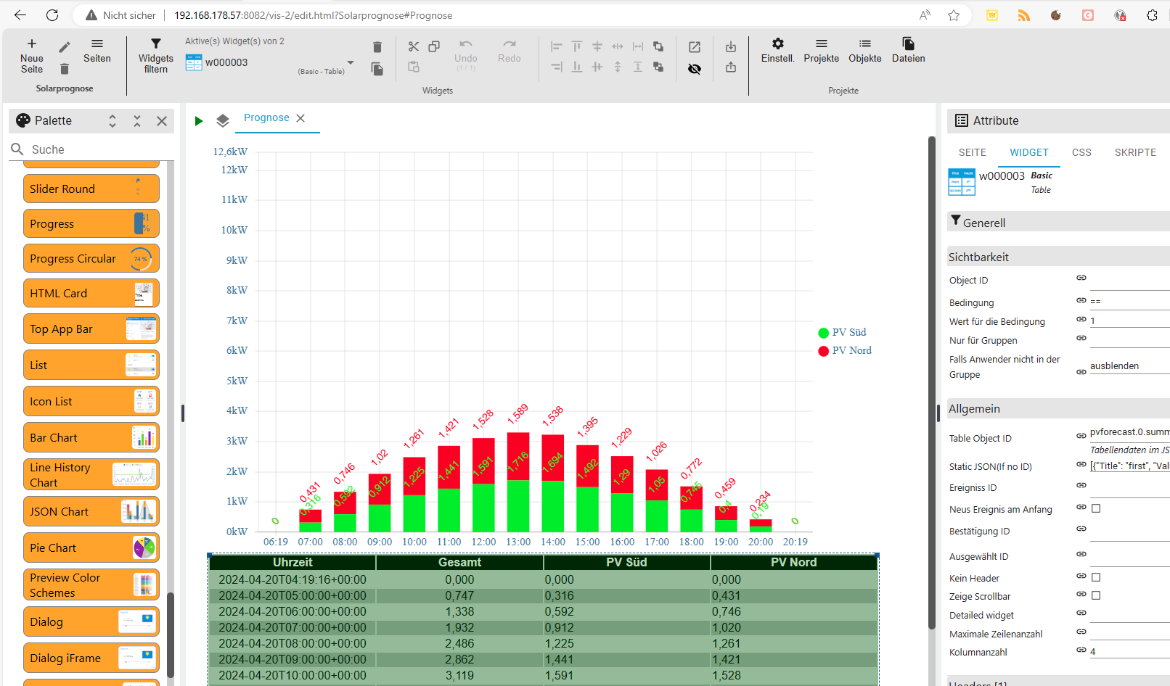
Task: Collapse all Palette groups
Action: pyautogui.click(x=137, y=121)
